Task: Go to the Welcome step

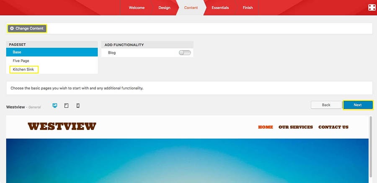Action: click(x=137, y=8)
